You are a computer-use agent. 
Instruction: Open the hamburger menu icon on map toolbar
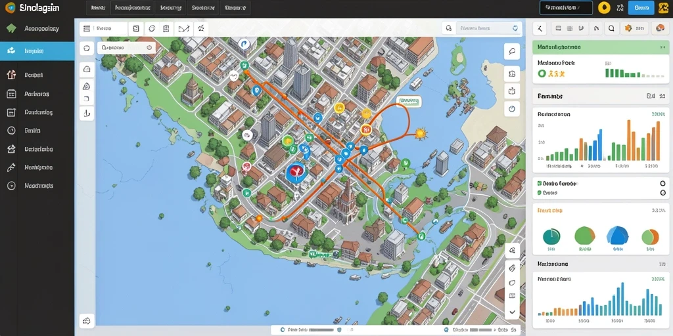(87, 29)
